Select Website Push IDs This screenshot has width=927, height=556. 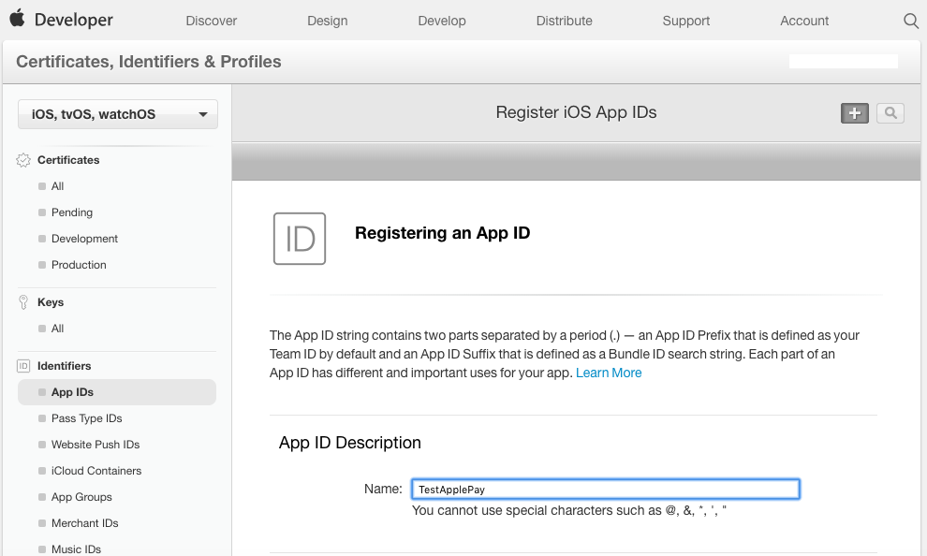point(96,445)
